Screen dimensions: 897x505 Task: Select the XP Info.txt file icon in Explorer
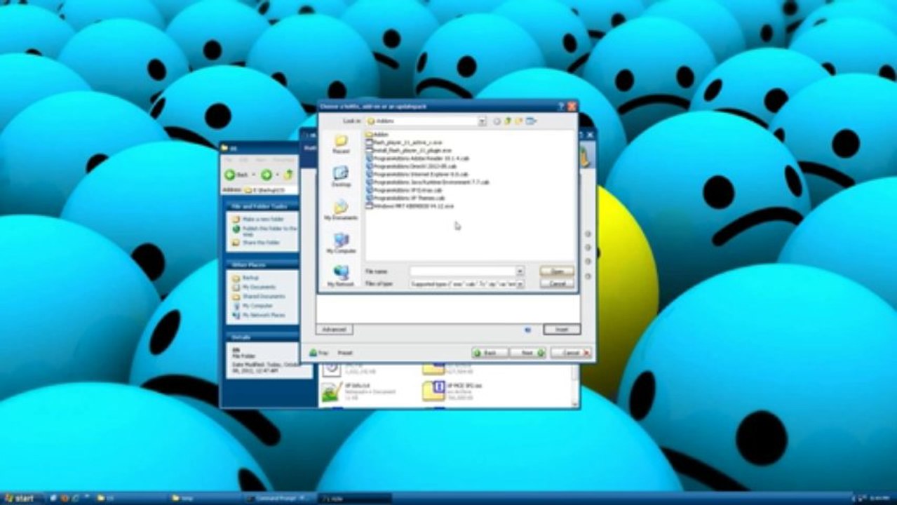pyautogui.click(x=330, y=392)
